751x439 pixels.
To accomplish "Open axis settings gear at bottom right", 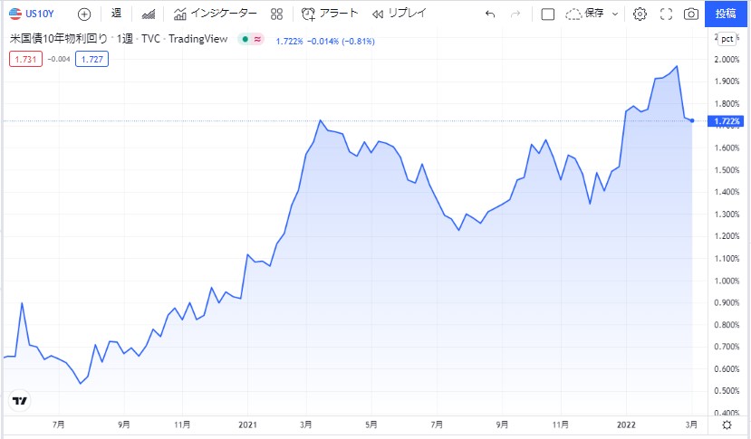I will (727, 425).
